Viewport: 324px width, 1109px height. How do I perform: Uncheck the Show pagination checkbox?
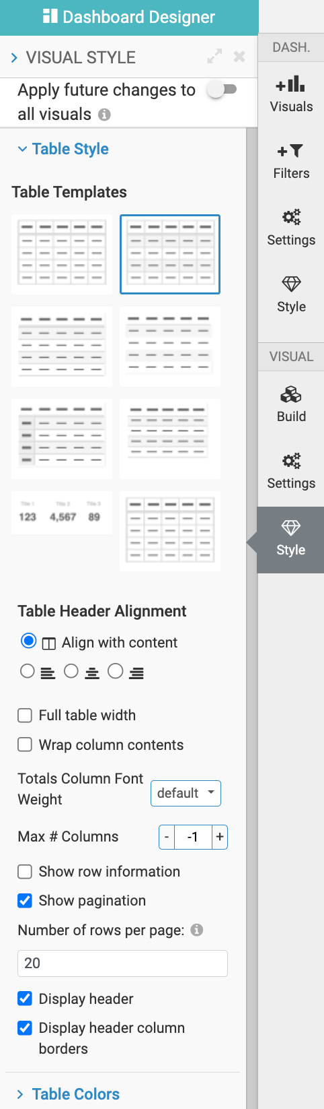tap(25, 901)
